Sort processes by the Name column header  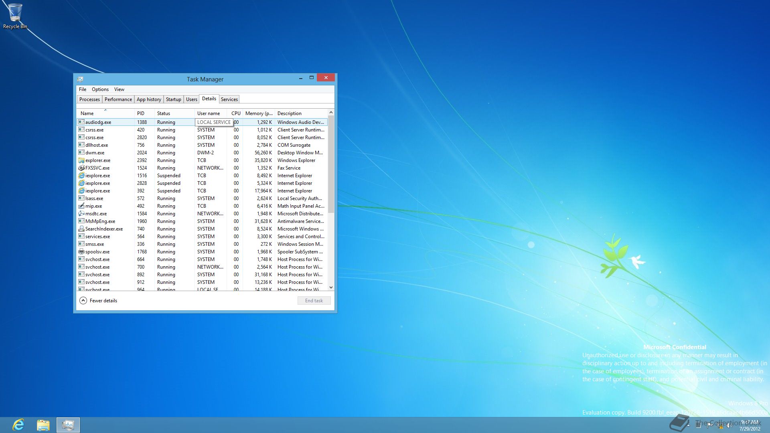pyautogui.click(x=87, y=113)
